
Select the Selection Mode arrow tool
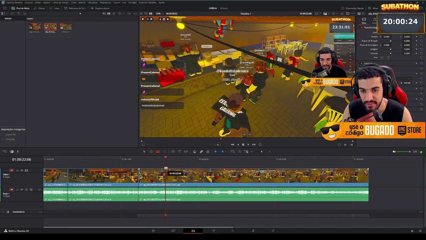[144, 152]
